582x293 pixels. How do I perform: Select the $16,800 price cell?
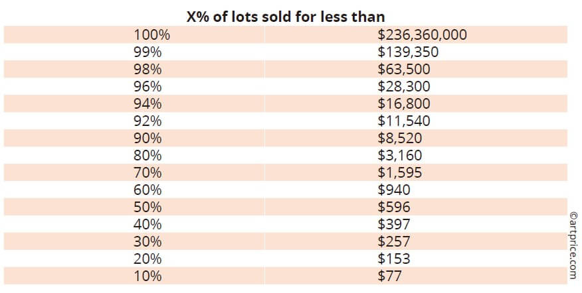(404, 103)
